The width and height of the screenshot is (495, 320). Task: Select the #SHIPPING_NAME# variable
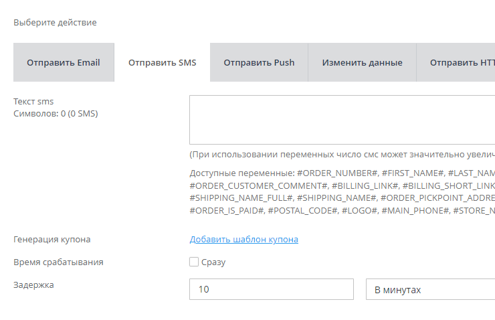(x=336, y=198)
